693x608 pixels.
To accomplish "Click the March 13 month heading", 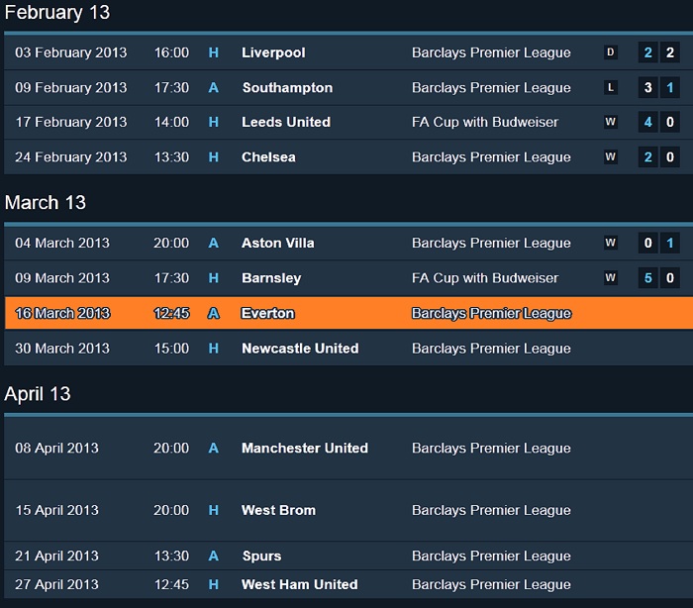I will point(46,203).
